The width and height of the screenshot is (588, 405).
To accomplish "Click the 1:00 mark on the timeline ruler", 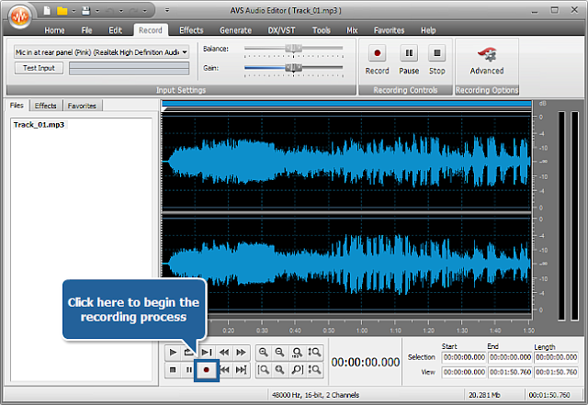I will click(x=361, y=330).
